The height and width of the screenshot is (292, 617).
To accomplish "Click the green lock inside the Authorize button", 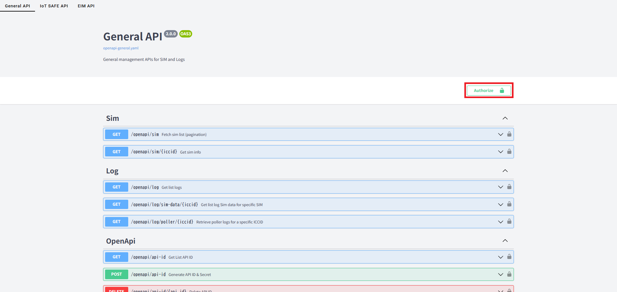I will [502, 90].
